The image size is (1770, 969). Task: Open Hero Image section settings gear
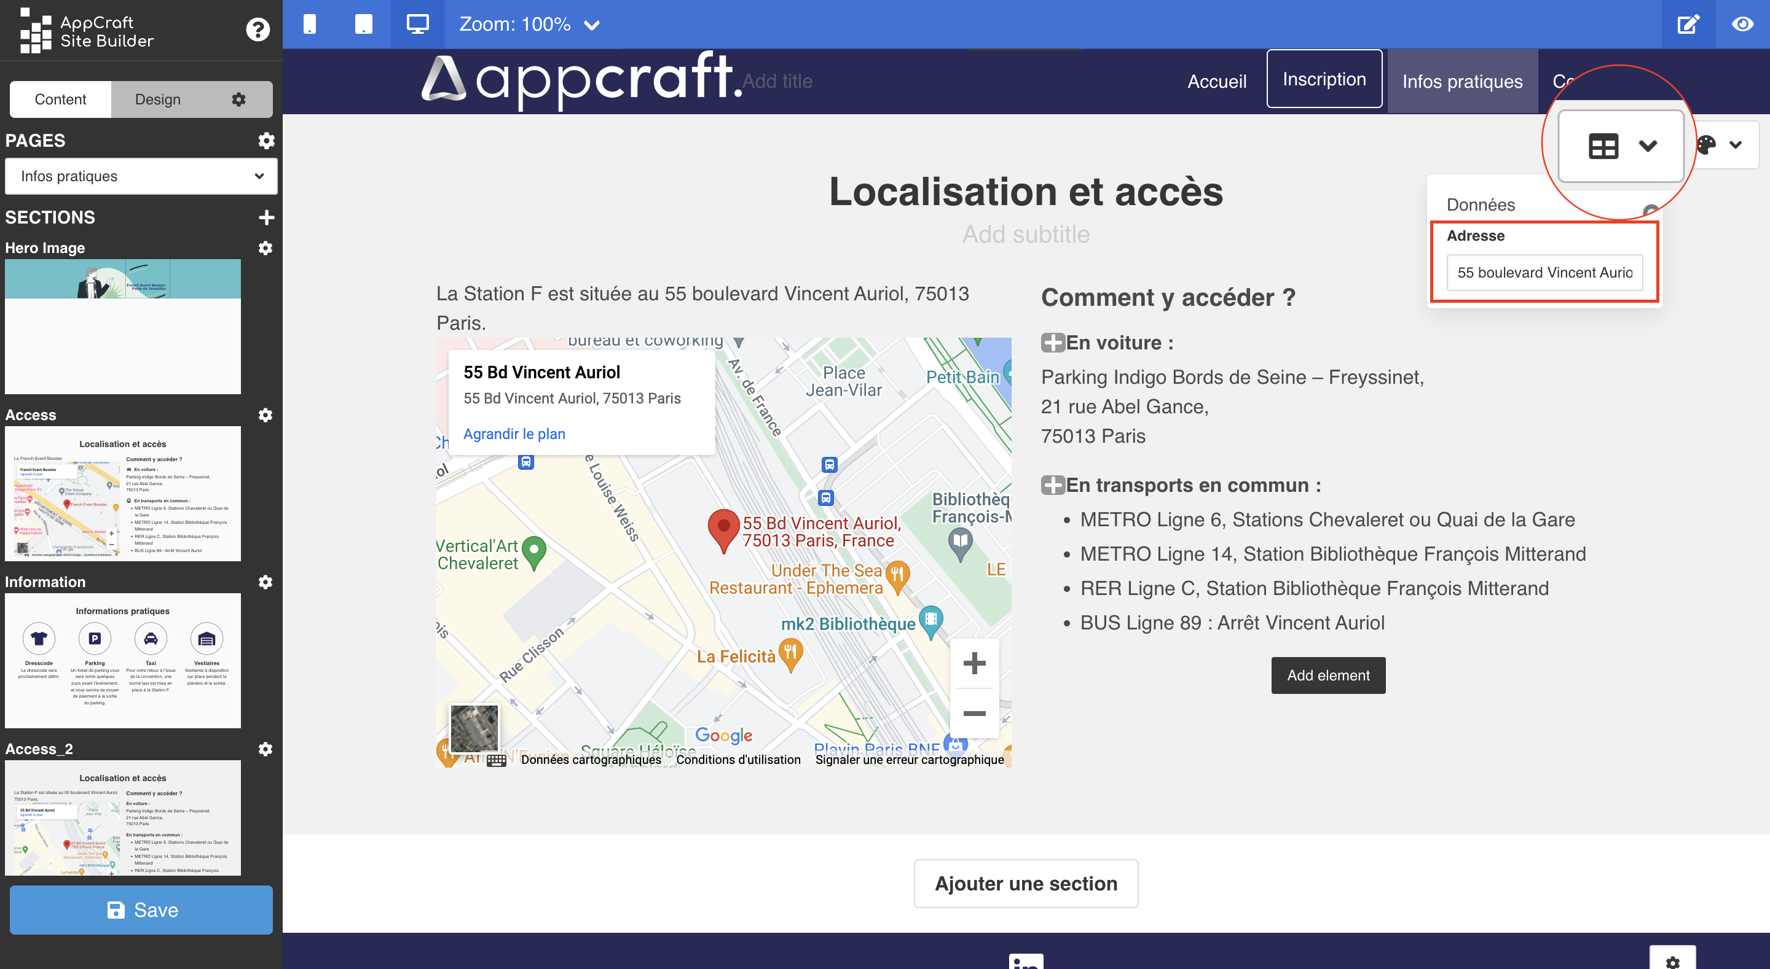pos(265,247)
